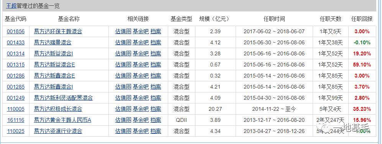
Task: Click the 任职回报 column header
Action: (362, 19)
